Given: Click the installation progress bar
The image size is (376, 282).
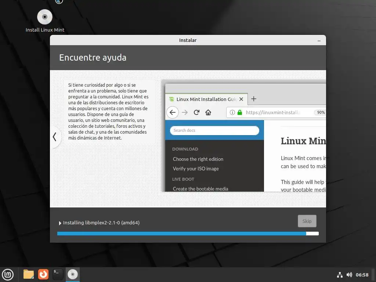Looking at the screenshot, I should point(188,234).
